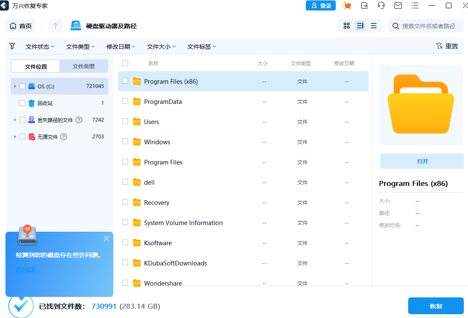Switch to grid view icon

coord(346,26)
